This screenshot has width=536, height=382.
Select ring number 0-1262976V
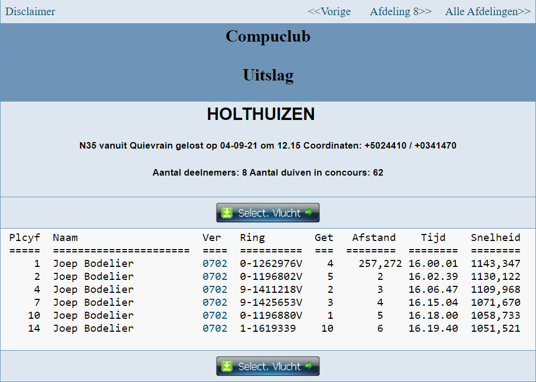click(x=271, y=264)
